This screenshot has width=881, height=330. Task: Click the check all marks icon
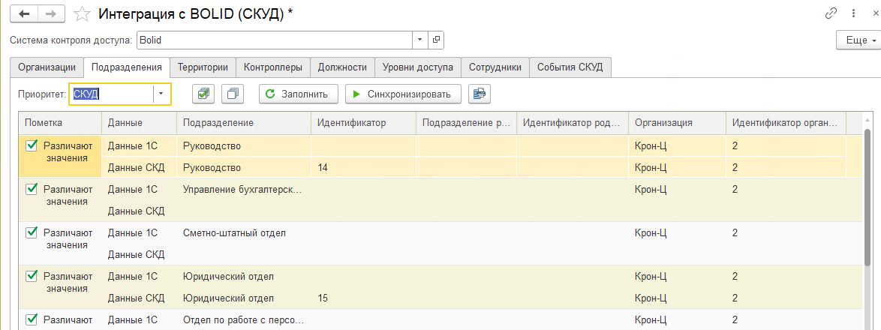203,94
